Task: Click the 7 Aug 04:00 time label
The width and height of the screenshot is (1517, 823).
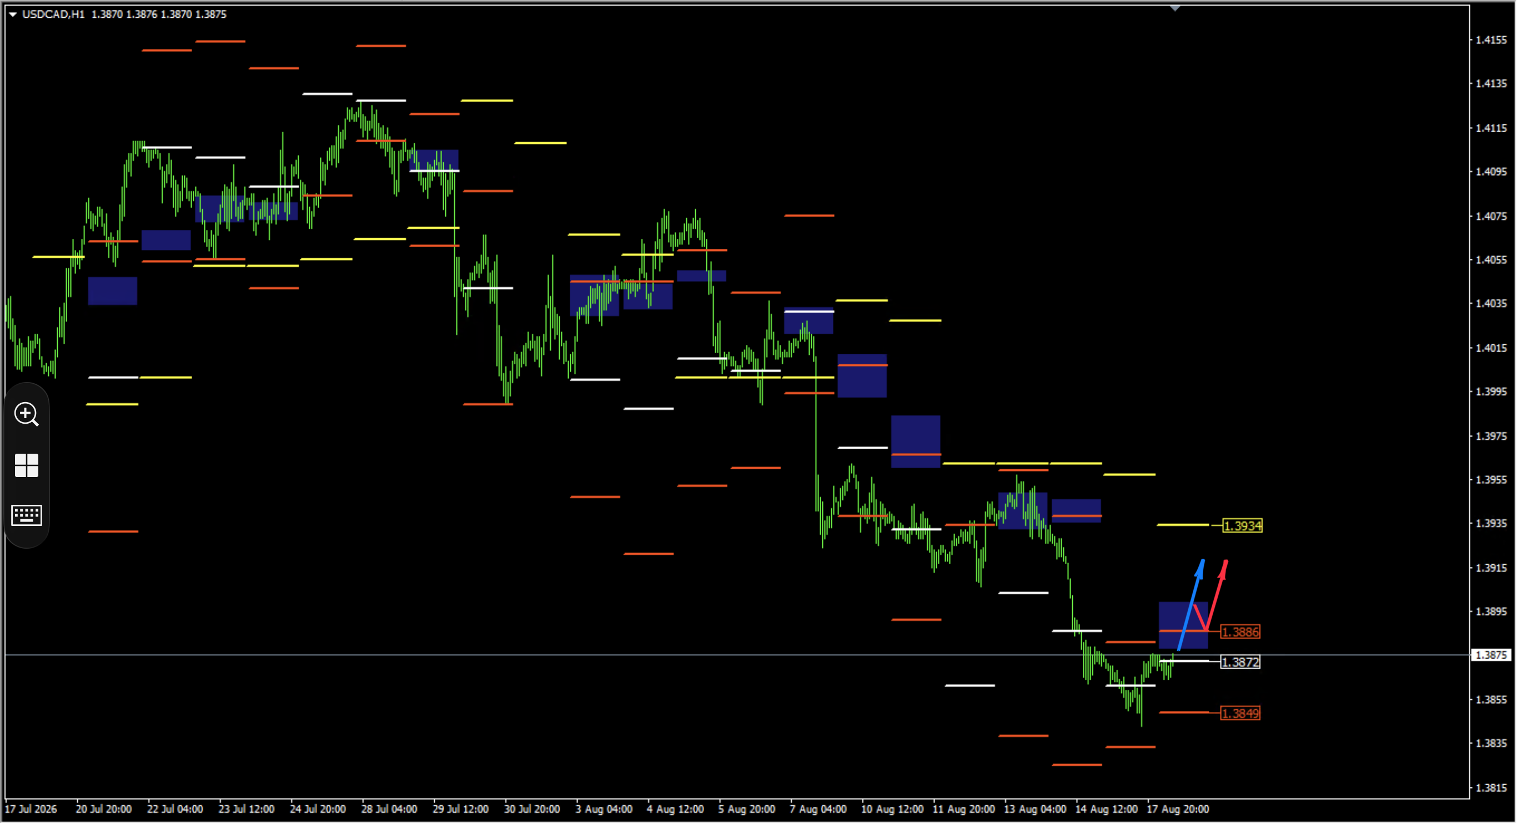Action: (x=818, y=810)
